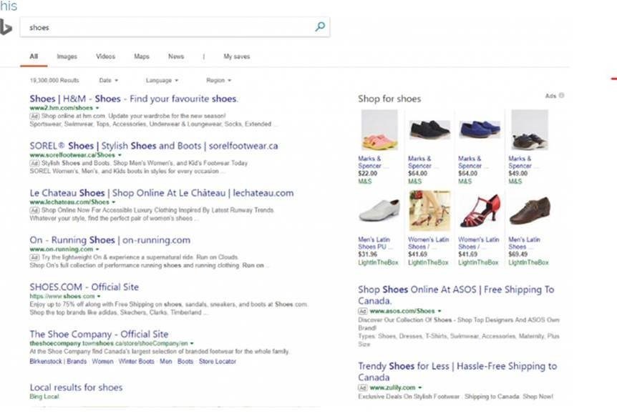This screenshot has height=416, width=617.
Task: Open My saves
Action: click(x=236, y=56)
